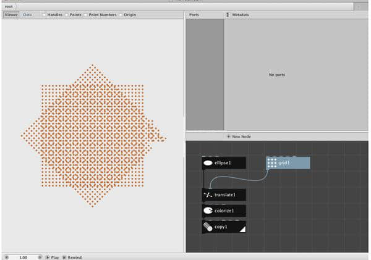Click the frame number field showing 1.00
This screenshot has height=260, width=371.
pos(23,257)
